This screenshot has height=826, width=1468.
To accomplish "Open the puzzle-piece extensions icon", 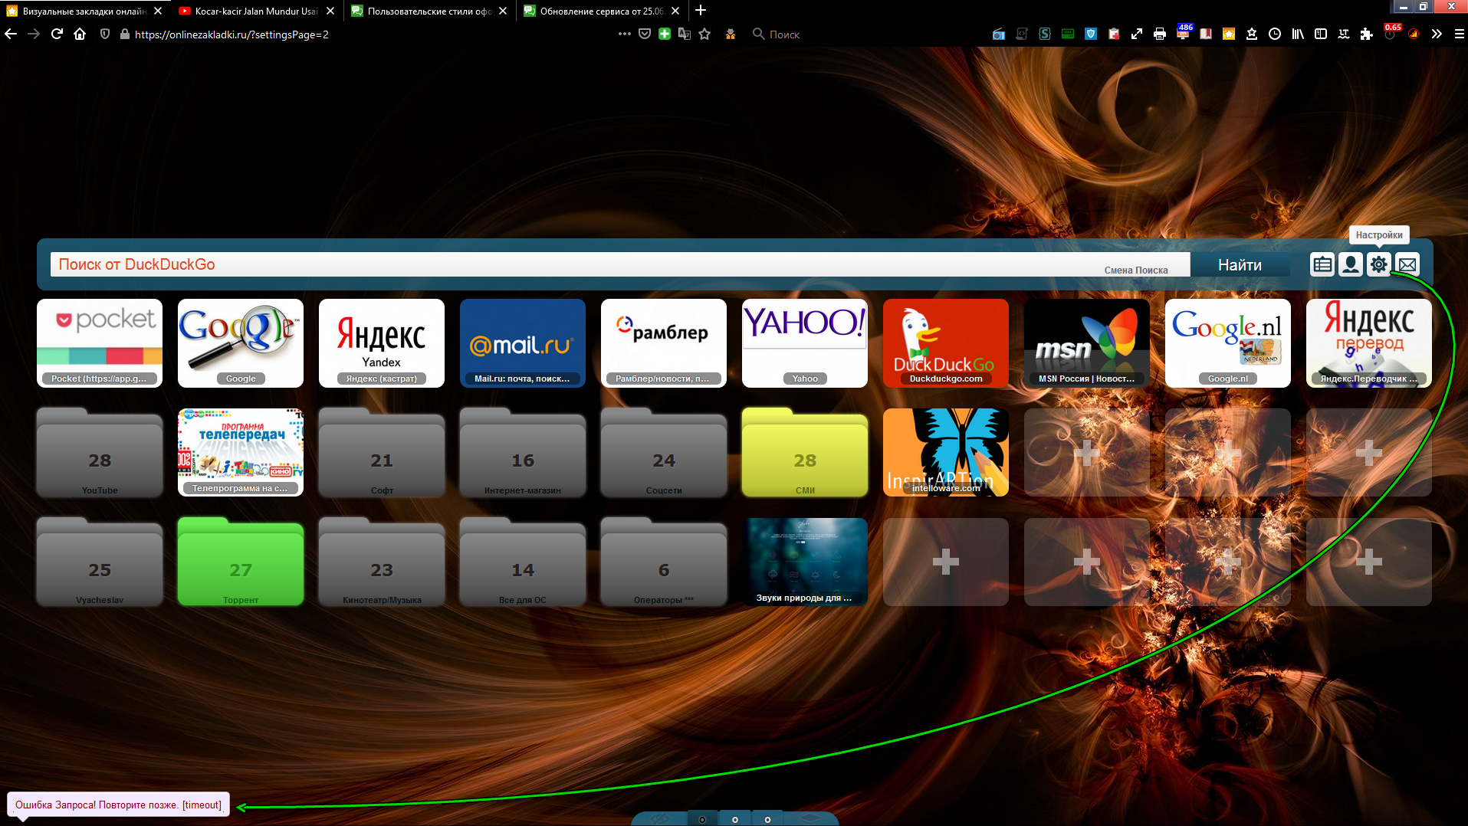I will (1366, 34).
